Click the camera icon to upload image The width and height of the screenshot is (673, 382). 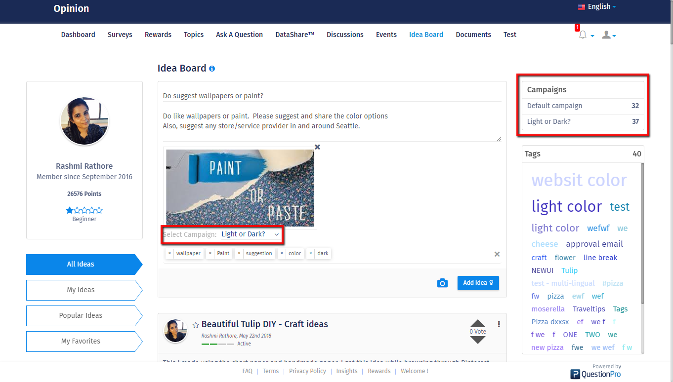(442, 283)
